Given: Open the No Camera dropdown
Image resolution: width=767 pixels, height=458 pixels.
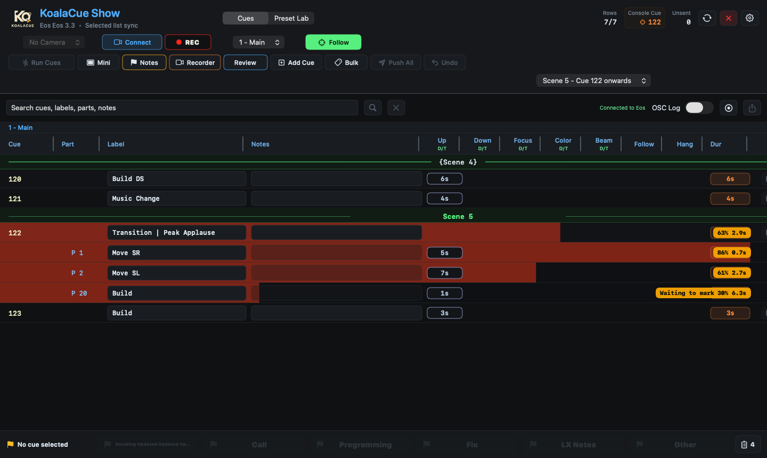Looking at the screenshot, I should (54, 42).
